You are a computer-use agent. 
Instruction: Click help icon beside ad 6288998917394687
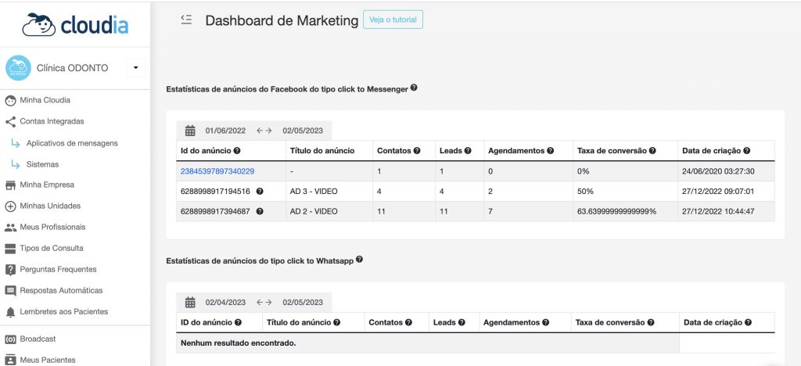[x=260, y=211]
